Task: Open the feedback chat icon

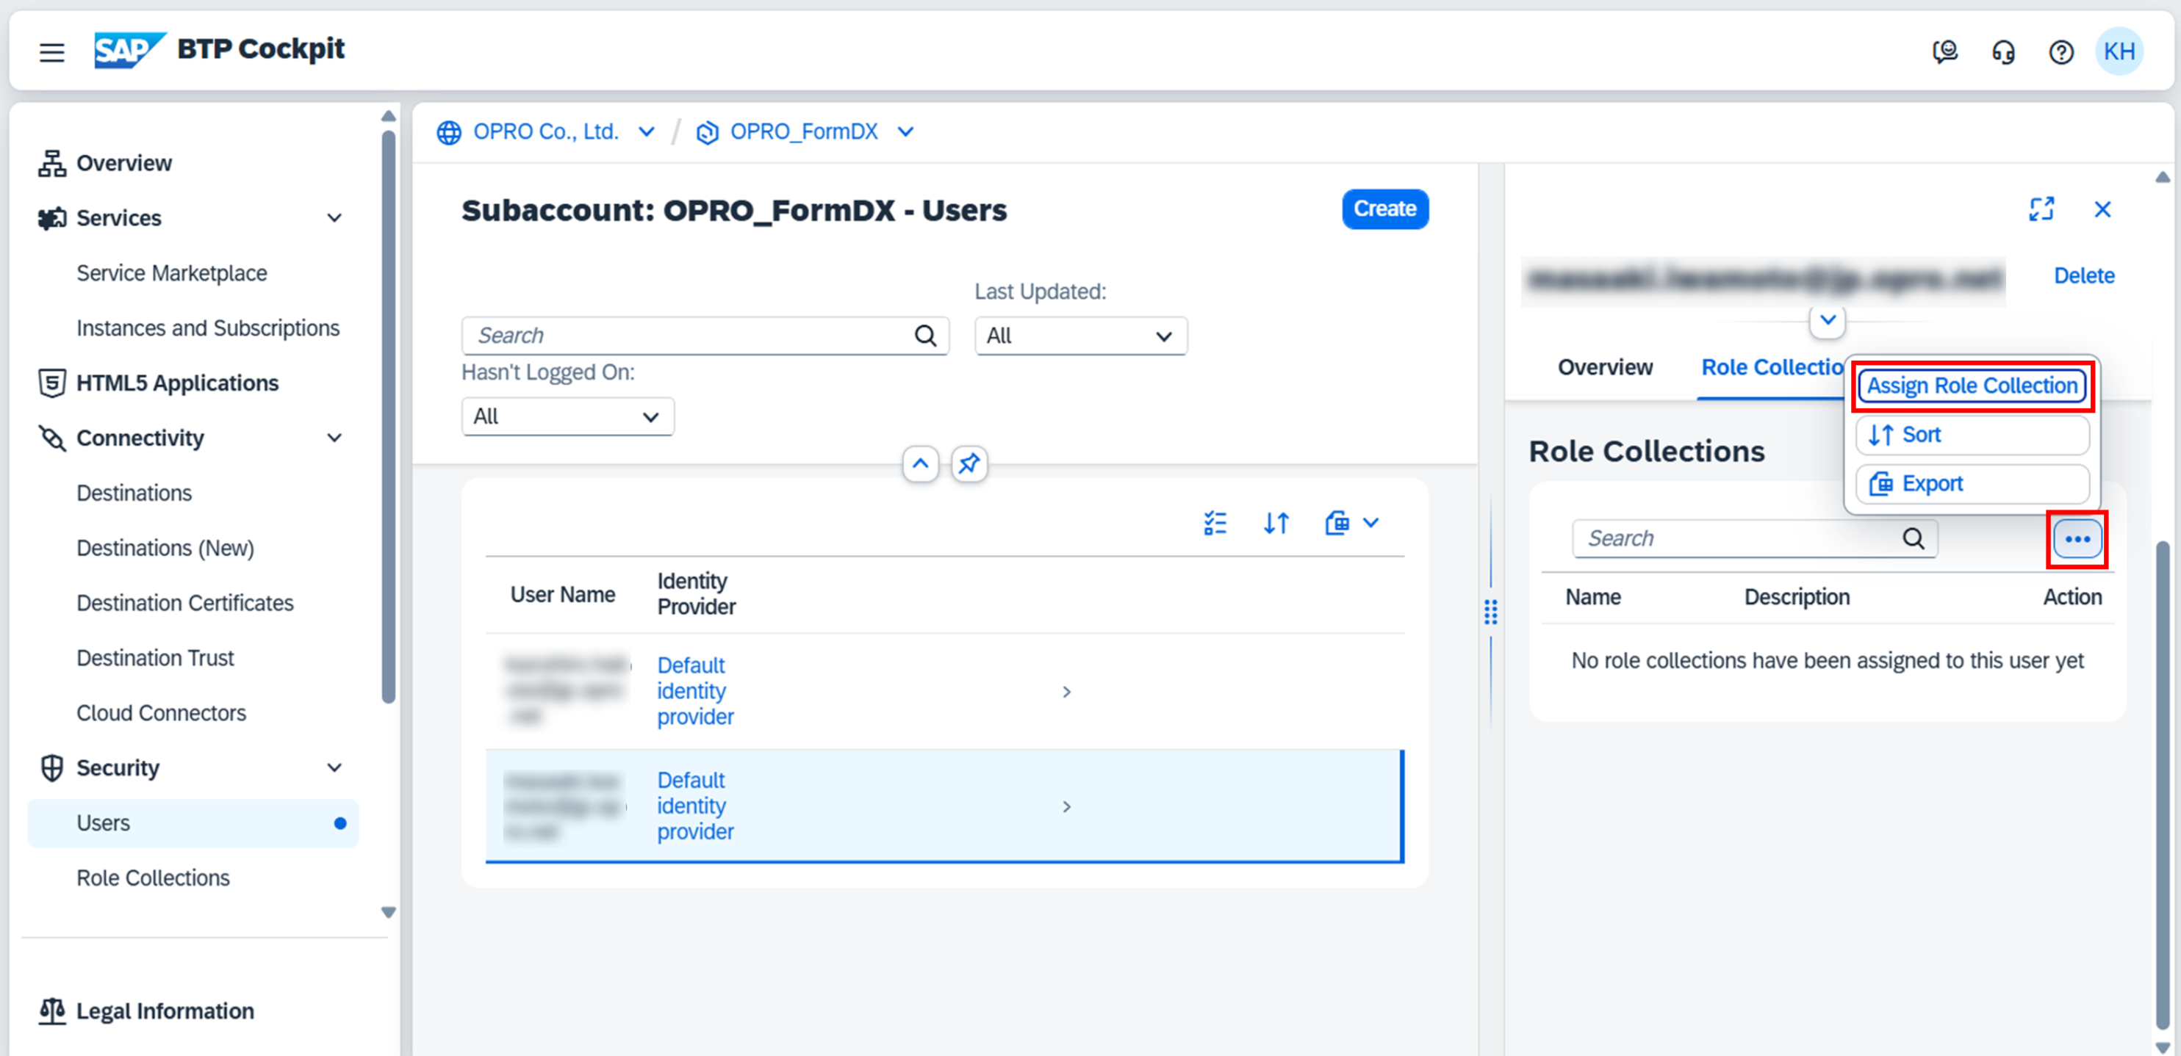Action: coord(1944,52)
